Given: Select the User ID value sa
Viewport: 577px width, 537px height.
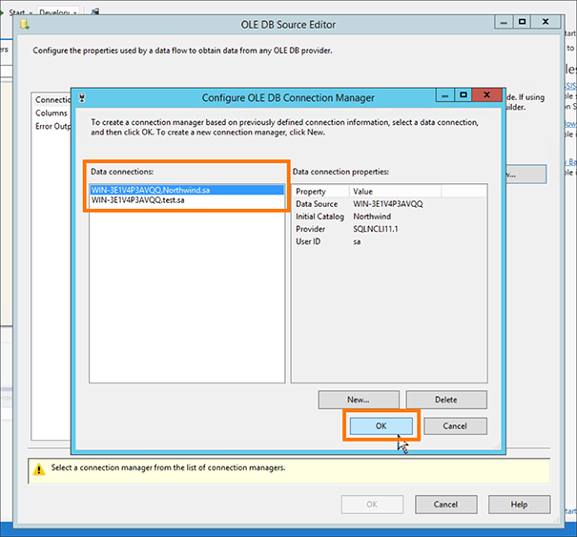Looking at the screenshot, I should pyautogui.click(x=357, y=242).
